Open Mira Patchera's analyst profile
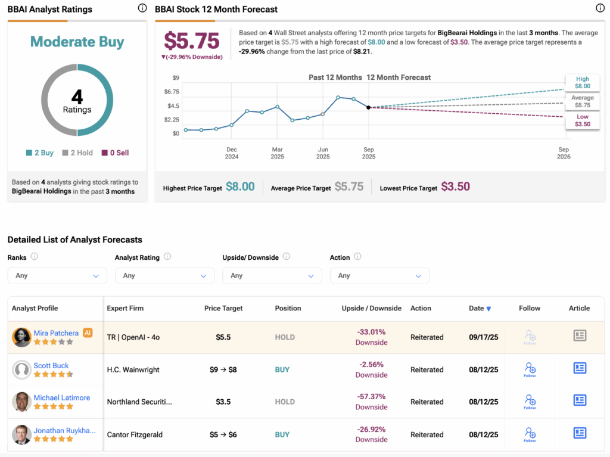Image resolution: width=610 pixels, height=457 pixels. pyautogui.click(x=56, y=333)
